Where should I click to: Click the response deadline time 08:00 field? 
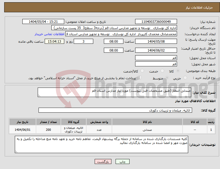pyautogui.click(x=114, y=42)
